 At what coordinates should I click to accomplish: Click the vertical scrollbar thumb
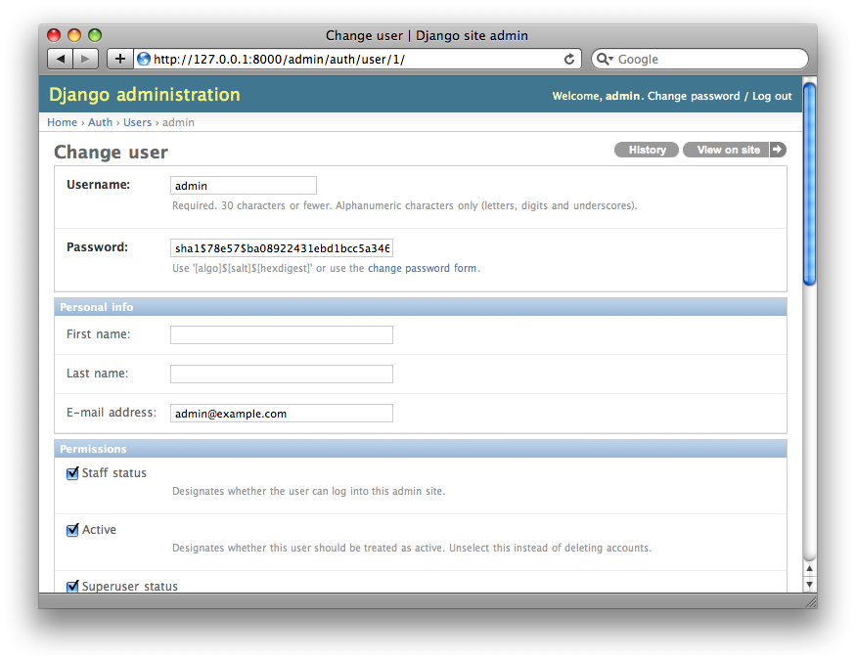click(809, 184)
